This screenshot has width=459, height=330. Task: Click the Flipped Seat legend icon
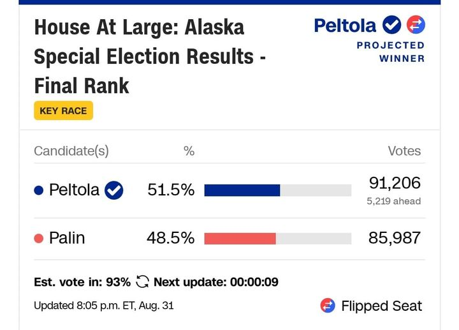[328, 306]
